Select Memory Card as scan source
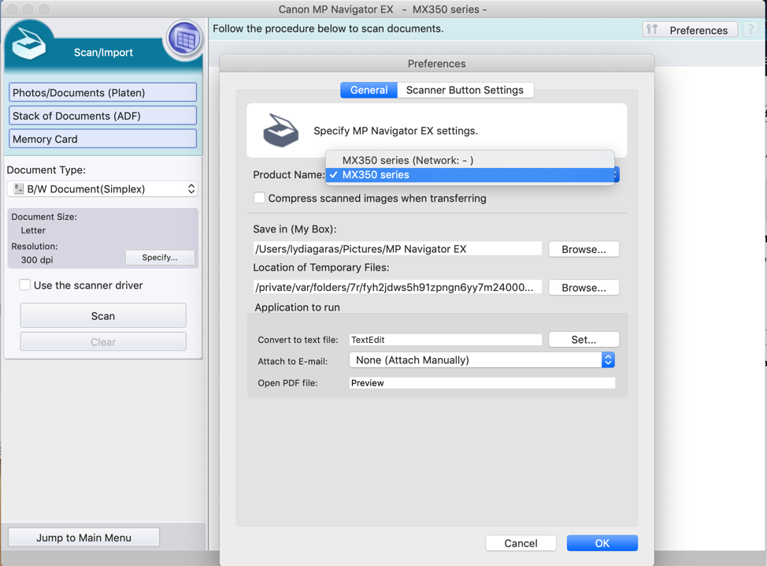Viewport: 767px width, 566px height. [102, 138]
